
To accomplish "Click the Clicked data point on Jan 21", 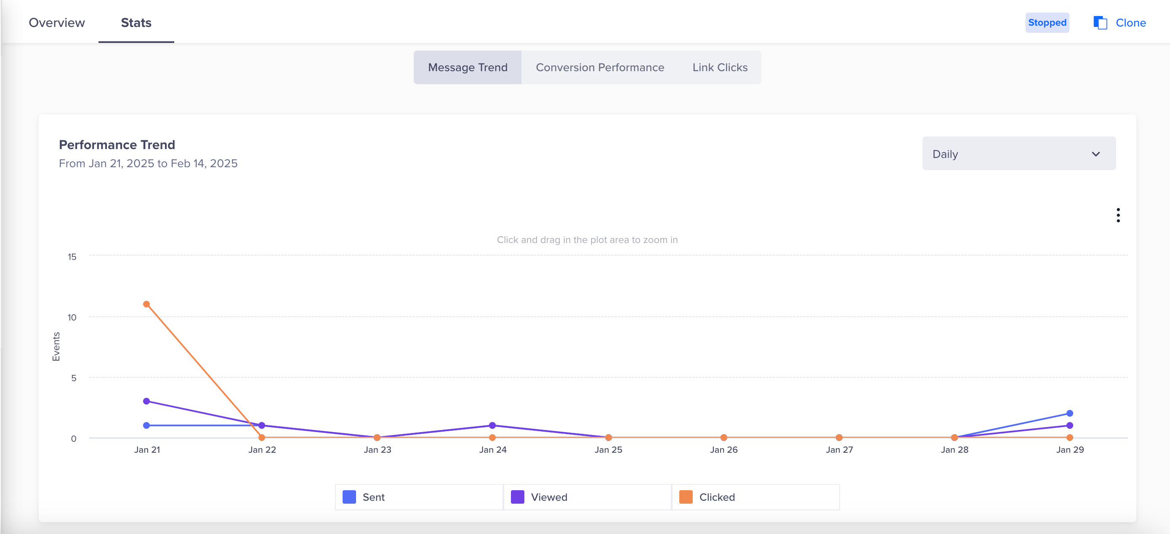I will [146, 304].
